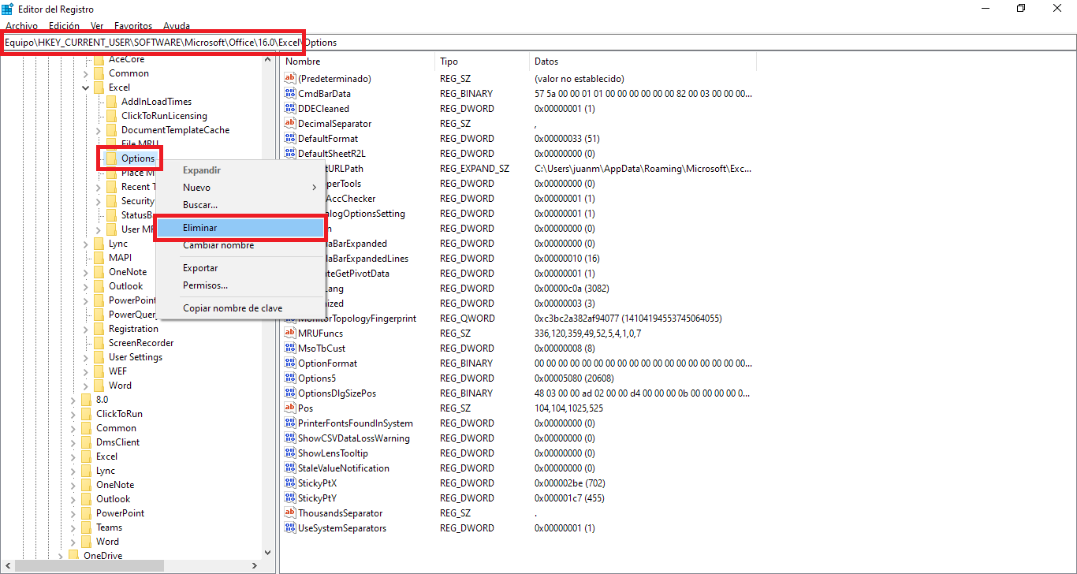This screenshot has width=1077, height=574.
Task: Select the PrinterFontsFoundInSystem value icon
Action: 289,423
